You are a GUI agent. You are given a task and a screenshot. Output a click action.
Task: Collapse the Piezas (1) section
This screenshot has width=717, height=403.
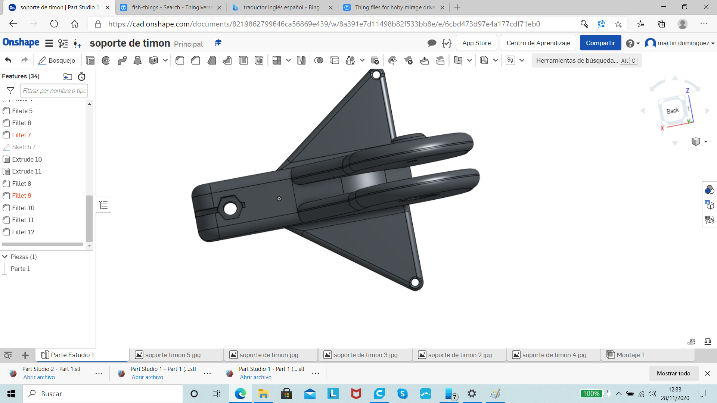[5, 257]
